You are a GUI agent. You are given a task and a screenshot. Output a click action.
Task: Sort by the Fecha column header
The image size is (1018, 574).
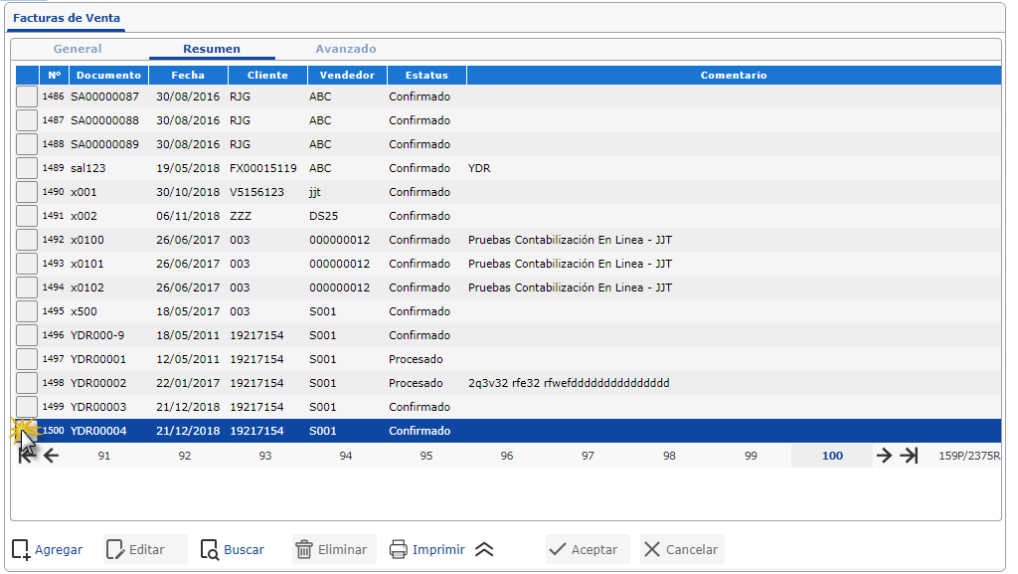tap(188, 75)
